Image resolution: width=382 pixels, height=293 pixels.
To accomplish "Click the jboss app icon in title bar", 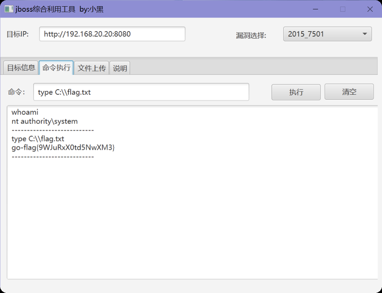I will (x=9, y=9).
